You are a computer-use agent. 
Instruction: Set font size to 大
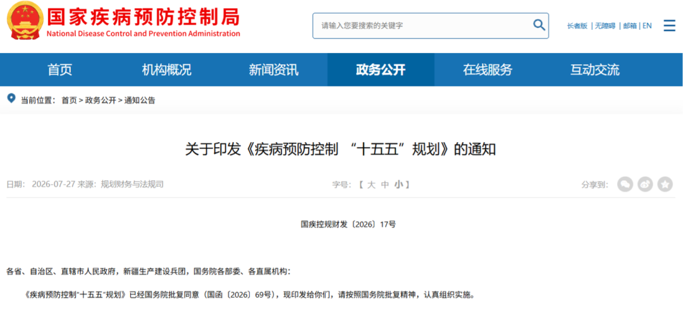371,185
